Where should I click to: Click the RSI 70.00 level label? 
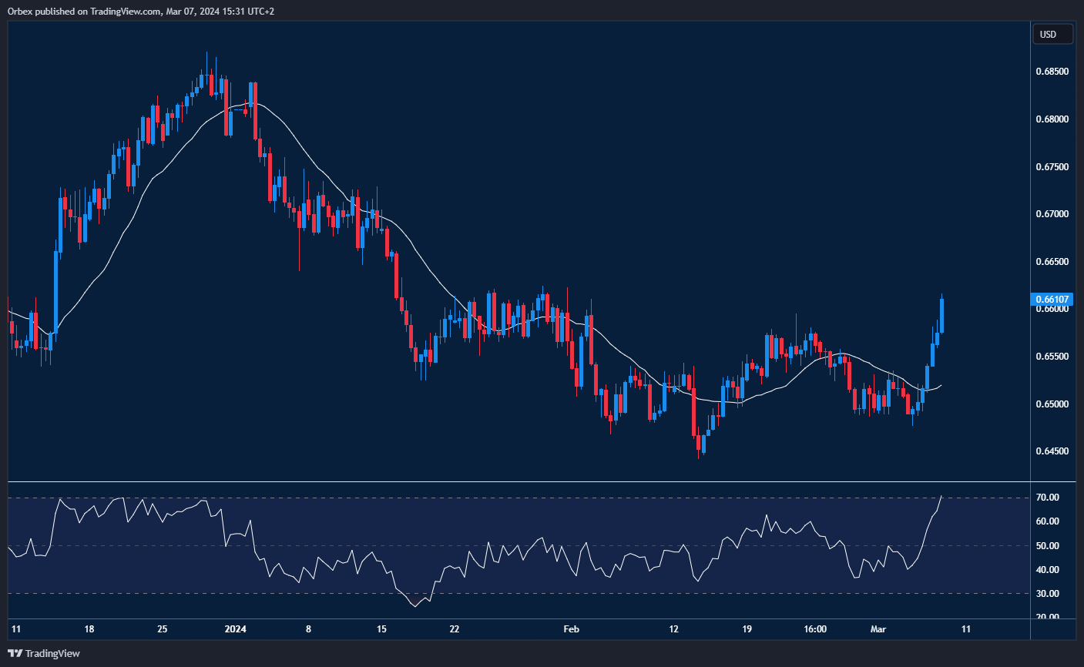1047,498
